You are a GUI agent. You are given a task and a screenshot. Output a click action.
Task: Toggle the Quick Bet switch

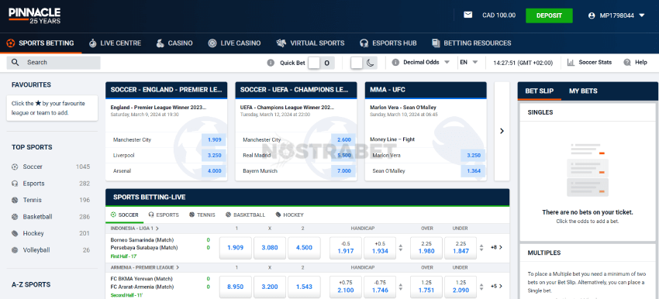coord(321,63)
